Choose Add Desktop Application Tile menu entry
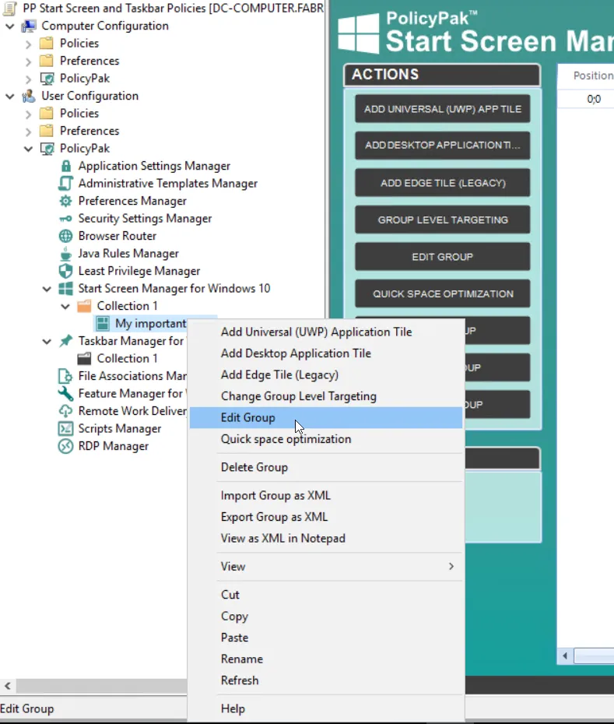The height and width of the screenshot is (724, 614). click(x=325, y=353)
